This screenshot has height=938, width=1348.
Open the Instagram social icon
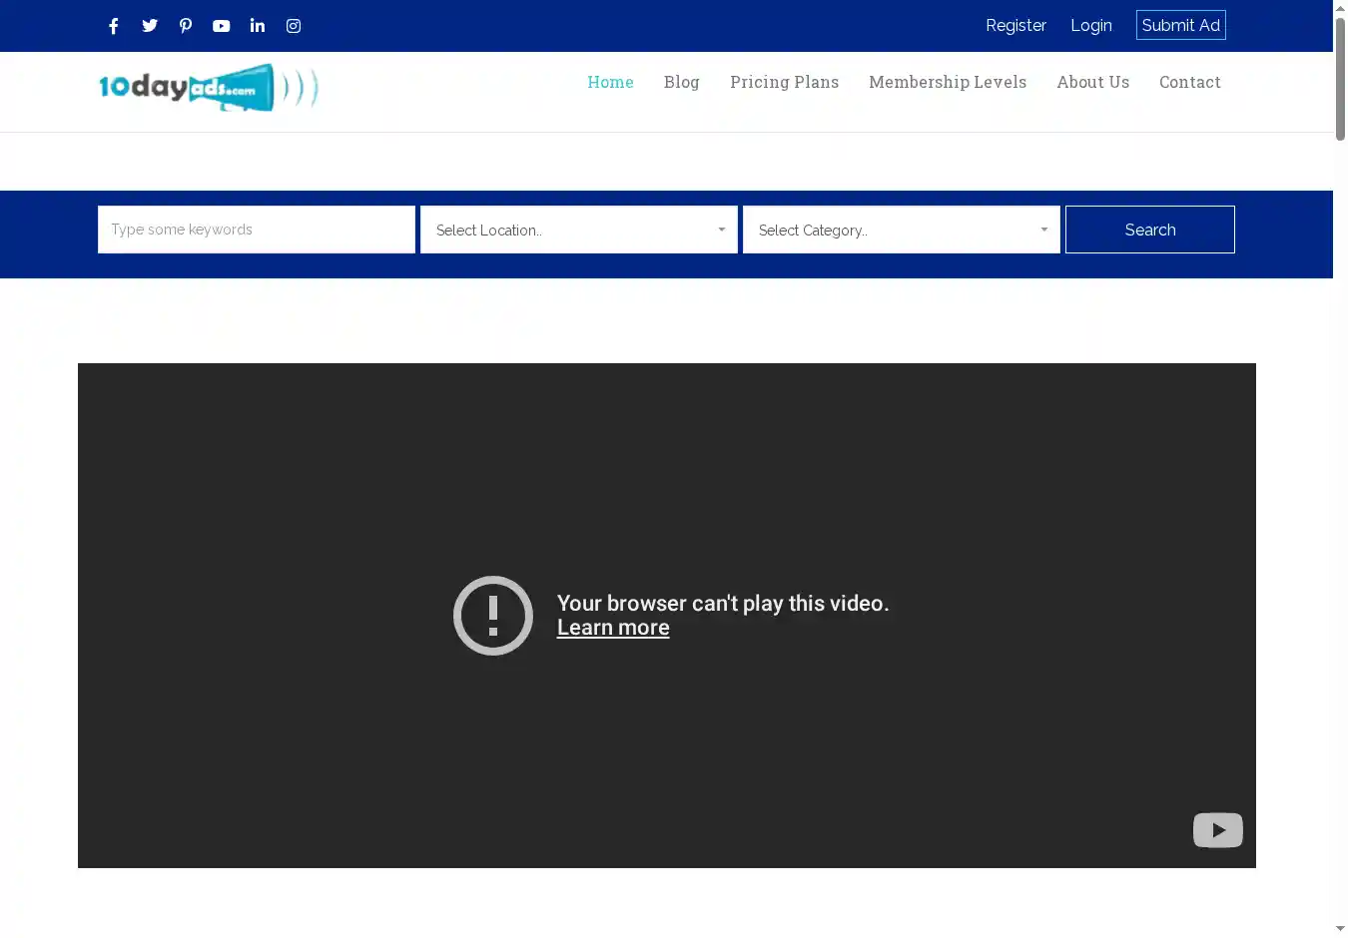[294, 26]
